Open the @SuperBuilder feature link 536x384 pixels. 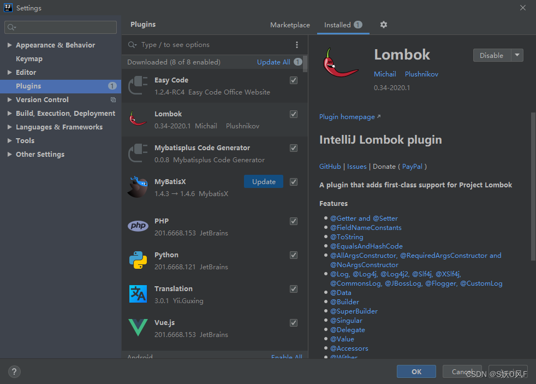click(x=354, y=311)
